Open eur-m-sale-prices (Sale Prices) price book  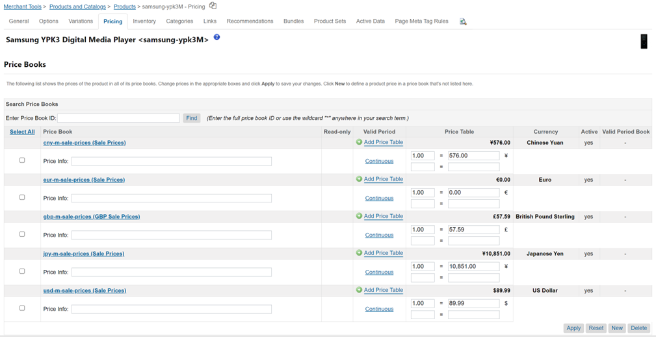pyautogui.click(x=84, y=180)
